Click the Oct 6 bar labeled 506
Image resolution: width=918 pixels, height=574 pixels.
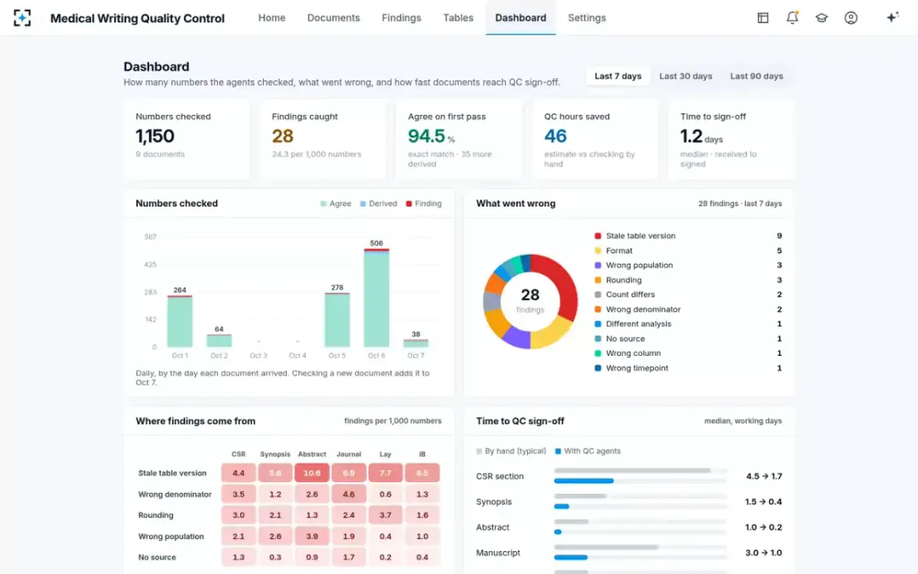[376, 298]
